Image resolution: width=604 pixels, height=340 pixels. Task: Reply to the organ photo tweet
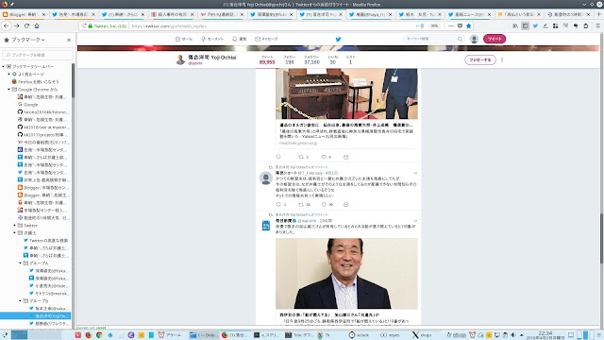pos(278,157)
